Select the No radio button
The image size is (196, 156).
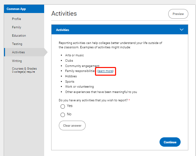click(63, 115)
